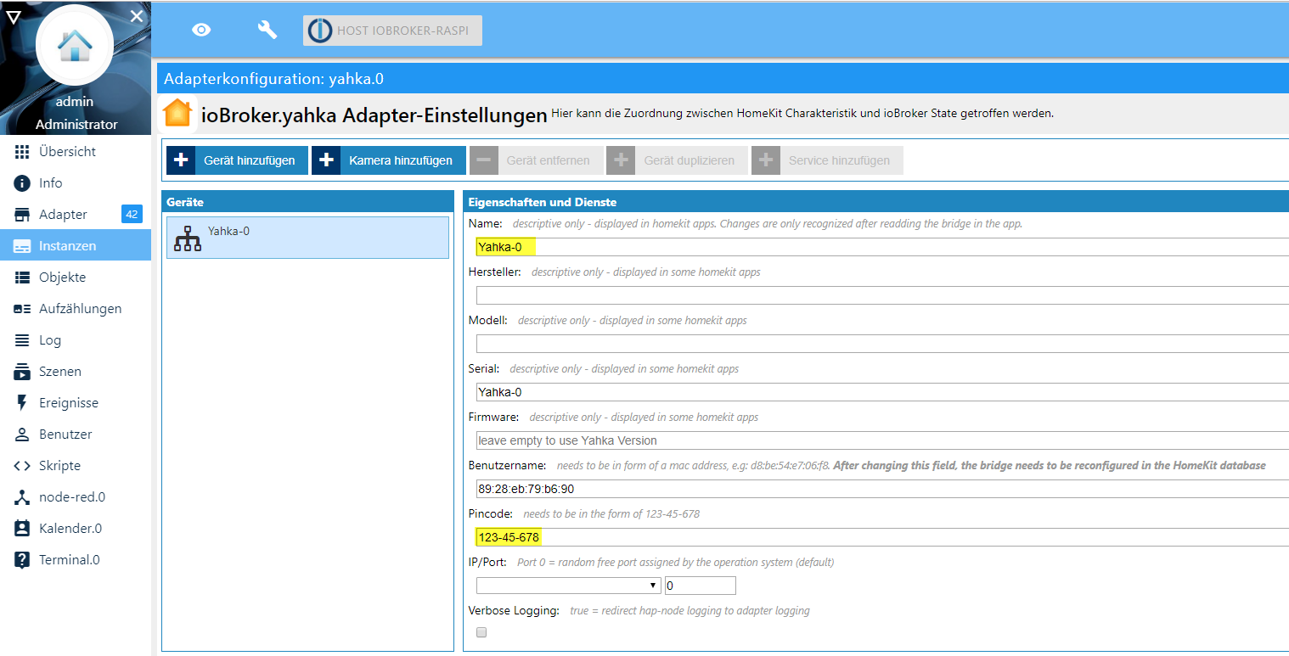Open Skripte from the sidebar
This screenshot has width=1289, height=656.
click(x=59, y=466)
